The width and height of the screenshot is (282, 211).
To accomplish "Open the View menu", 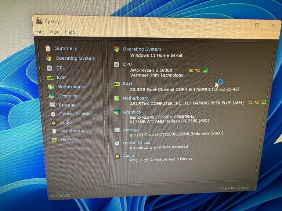I will click(x=54, y=32).
